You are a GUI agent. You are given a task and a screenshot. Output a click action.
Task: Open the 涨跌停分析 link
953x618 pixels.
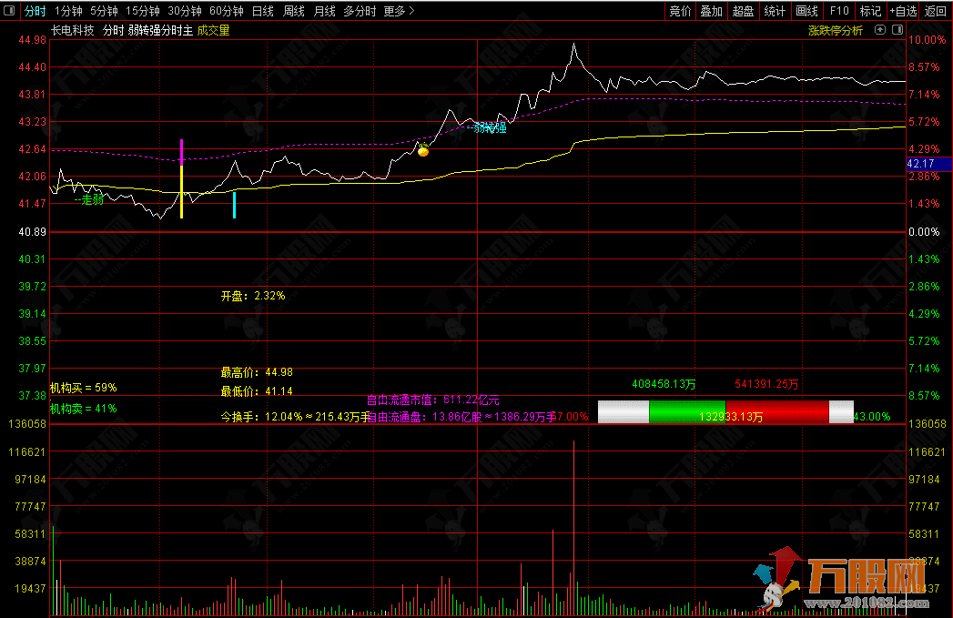[835, 30]
